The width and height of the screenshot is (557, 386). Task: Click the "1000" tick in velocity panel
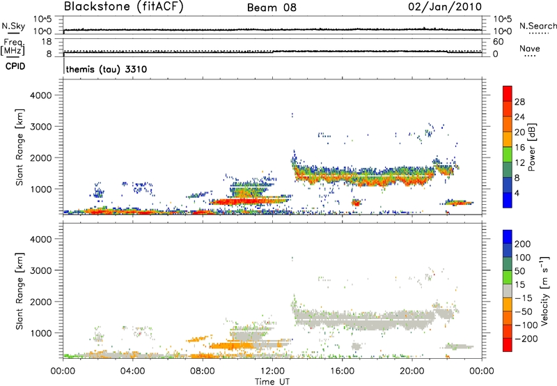coord(41,333)
